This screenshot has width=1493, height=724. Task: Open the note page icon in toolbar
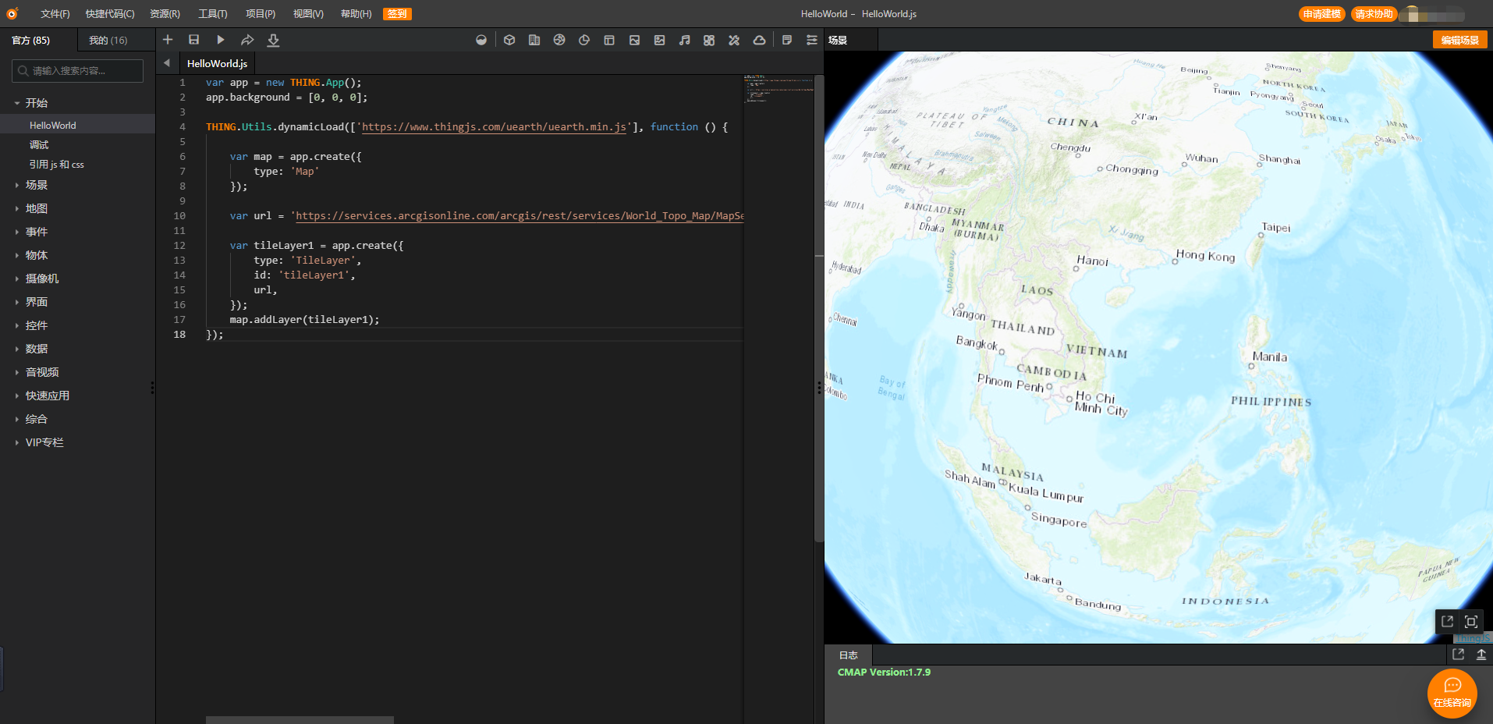pos(787,40)
